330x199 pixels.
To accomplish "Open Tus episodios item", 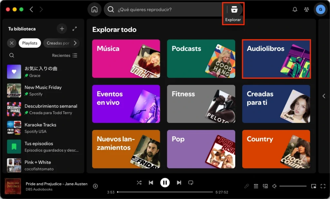I will [x=43, y=146].
